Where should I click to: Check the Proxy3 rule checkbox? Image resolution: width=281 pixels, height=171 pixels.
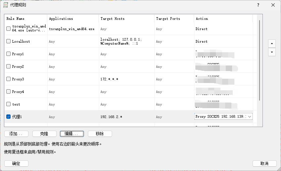(8, 79)
